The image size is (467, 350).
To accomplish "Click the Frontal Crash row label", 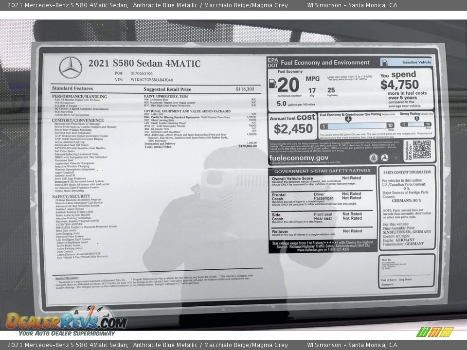I will 278,197.
